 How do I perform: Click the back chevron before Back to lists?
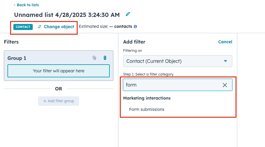tap(15, 5)
